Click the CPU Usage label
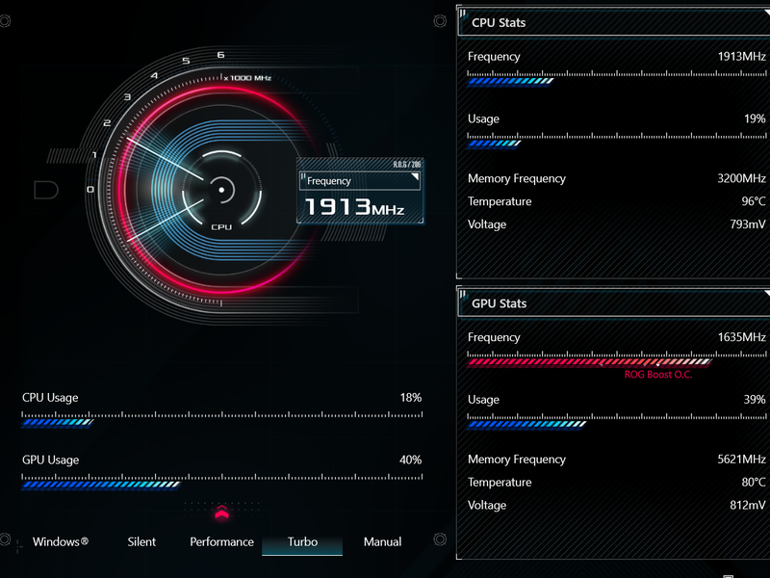Image resolution: width=770 pixels, height=578 pixels. pos(50,398)
